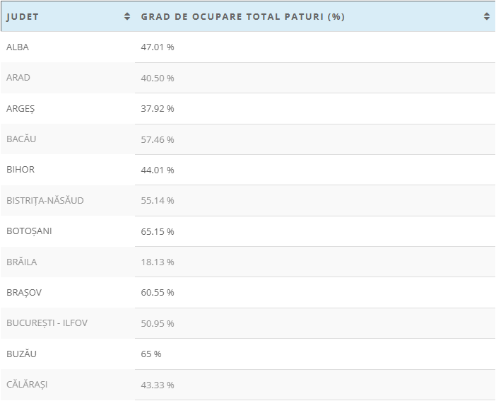Select the ARAD county row
The image size is (496, 401).
tap(248, 78)
